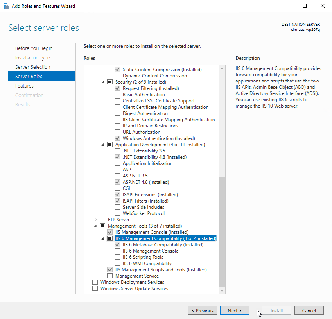The width and height of the screenshot is (332, 319).
Task: Collapse the Security tree node
Action: [x=103, y=82]
